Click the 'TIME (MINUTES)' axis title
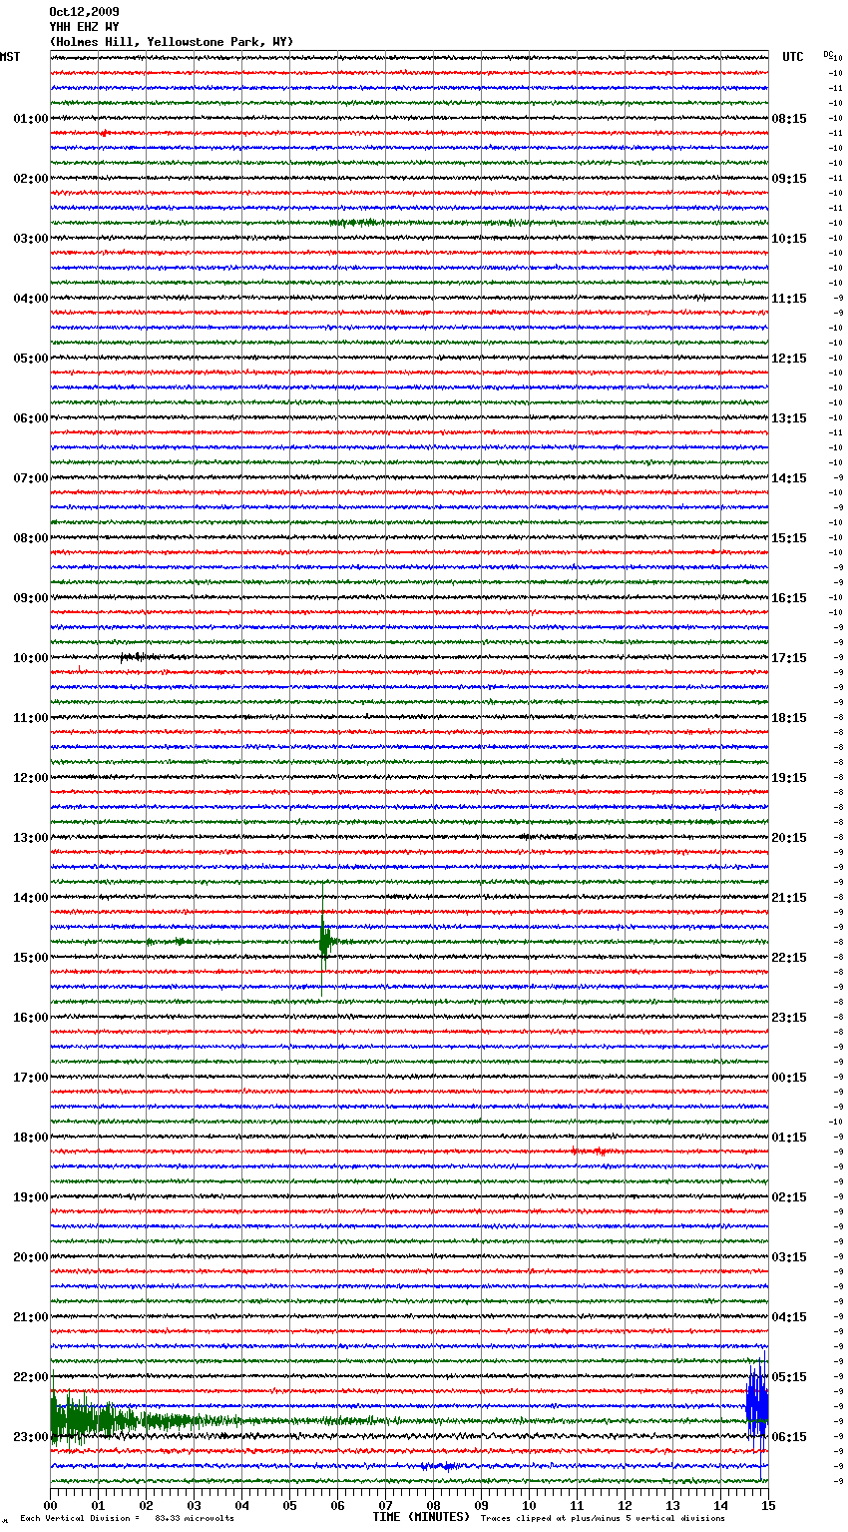 tap(421, 1517)
